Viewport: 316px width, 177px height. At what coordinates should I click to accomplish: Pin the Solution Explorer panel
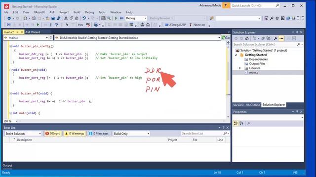(x=297, y=32)
